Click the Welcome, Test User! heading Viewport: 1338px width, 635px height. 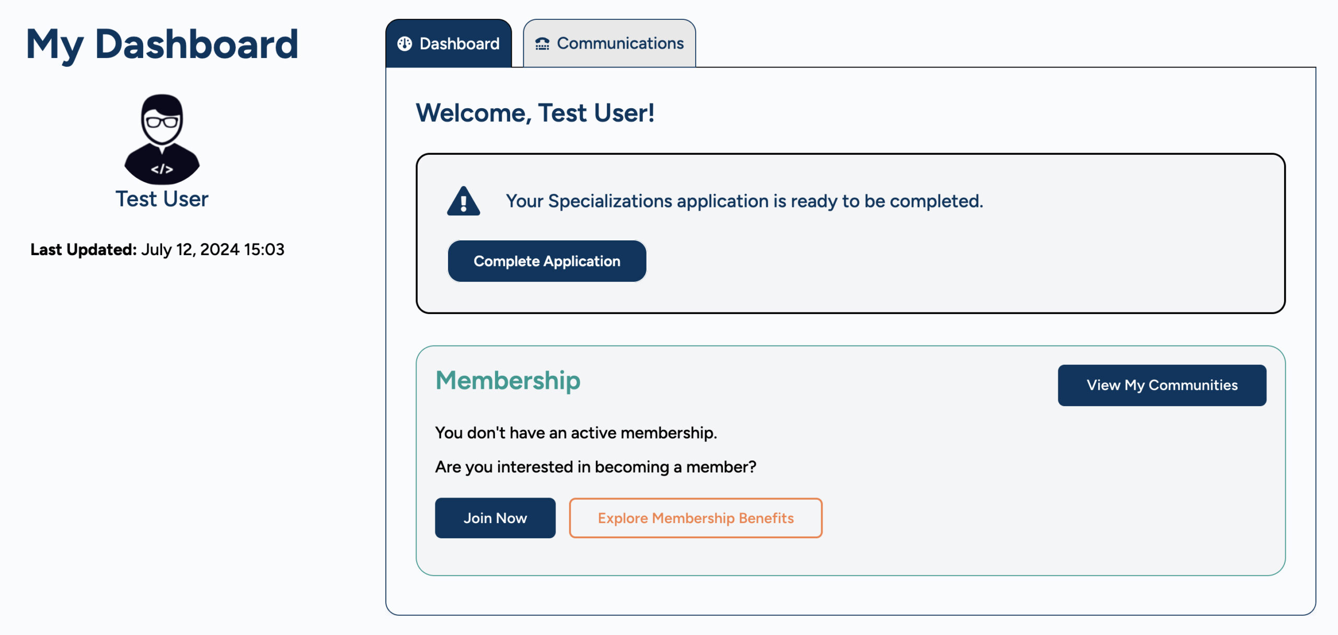pos(535,113)
